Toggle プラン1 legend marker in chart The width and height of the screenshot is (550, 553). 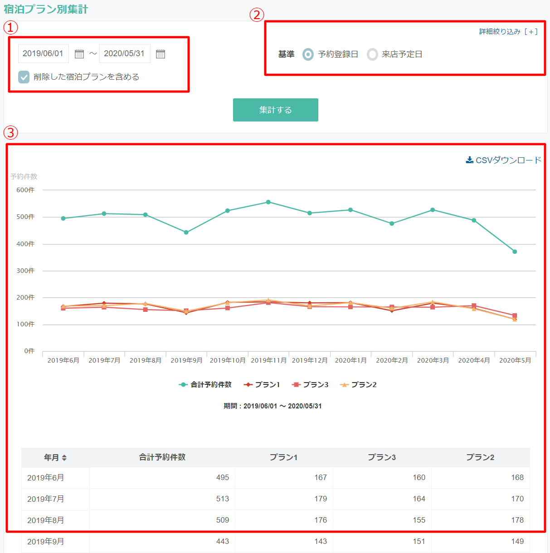(248, 385)
